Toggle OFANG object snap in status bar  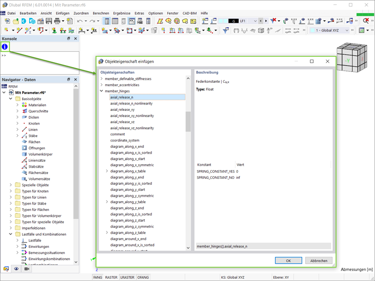coord(143,277)
